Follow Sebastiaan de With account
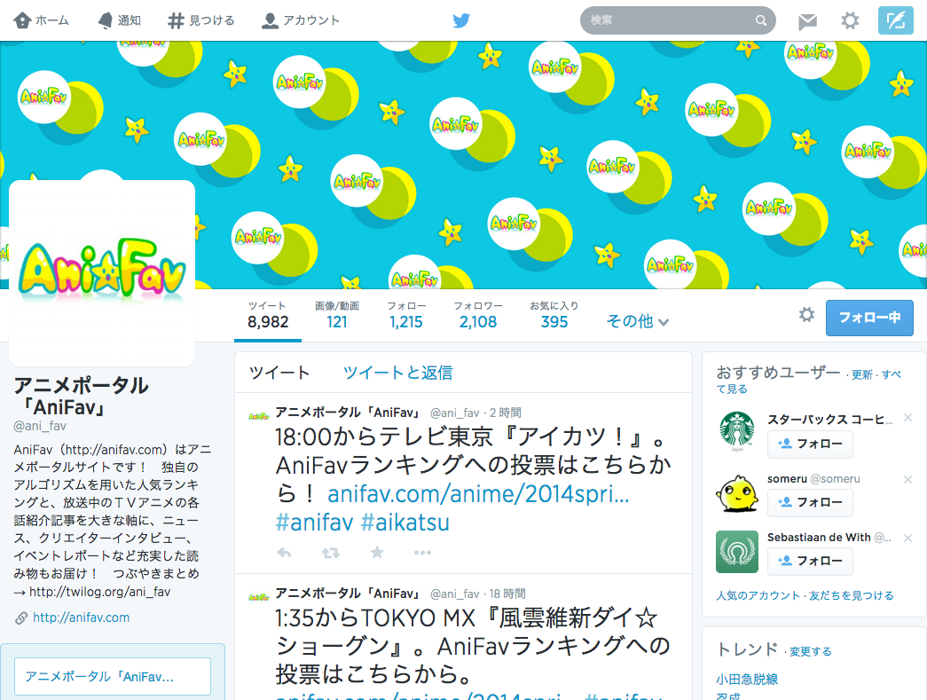Screen dimensions: 927x700 (810, 561)
